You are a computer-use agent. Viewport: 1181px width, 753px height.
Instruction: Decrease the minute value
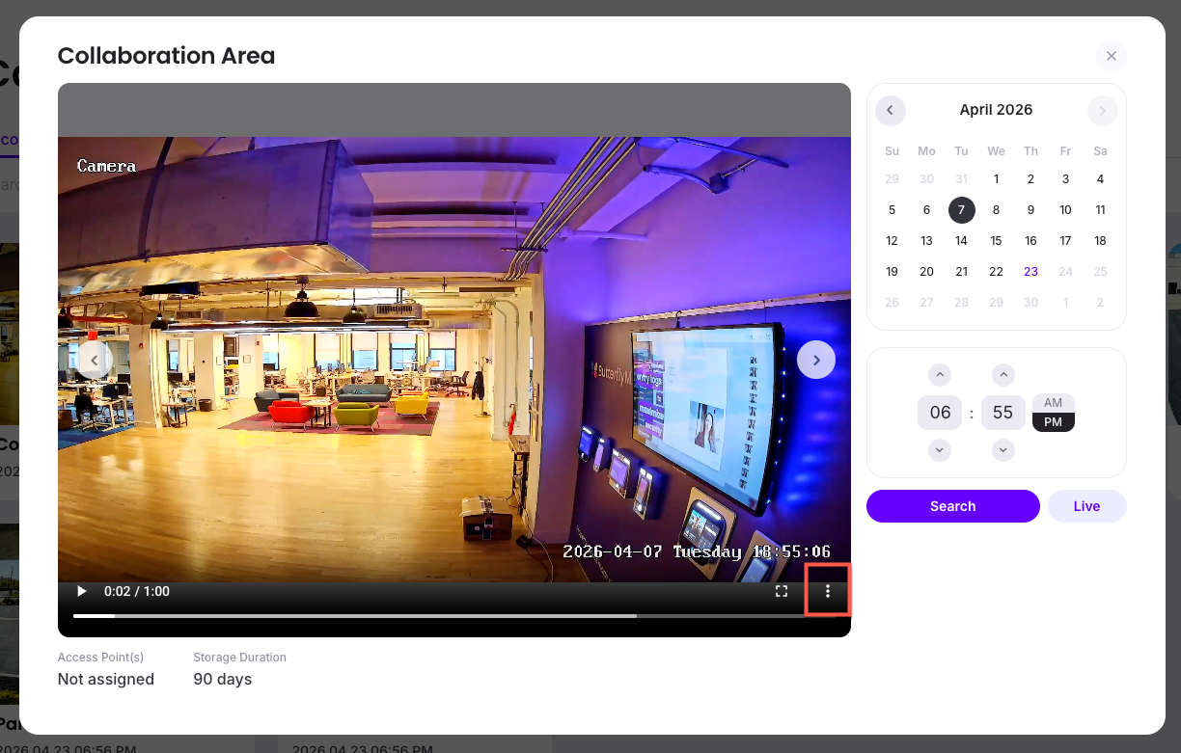pos(1003,449)
